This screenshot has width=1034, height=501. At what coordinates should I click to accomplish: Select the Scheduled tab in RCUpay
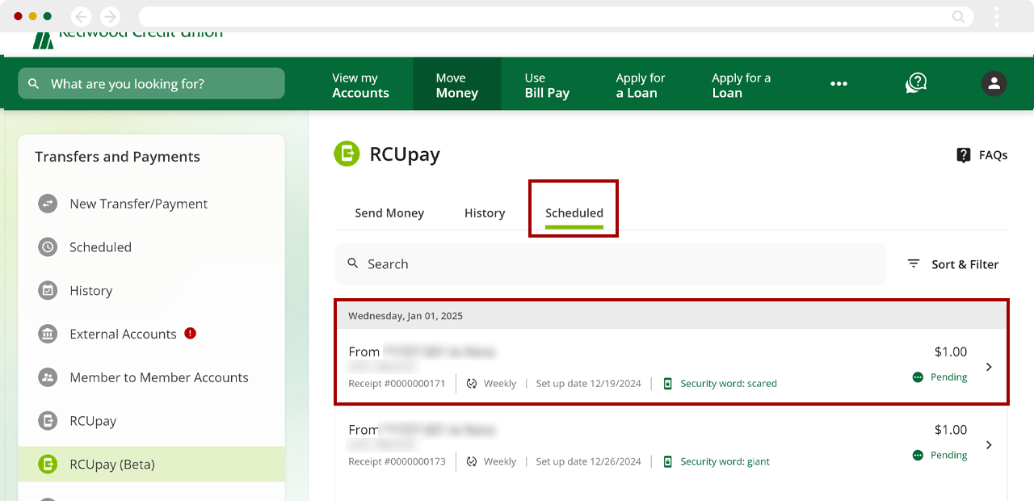click(574, 213)
